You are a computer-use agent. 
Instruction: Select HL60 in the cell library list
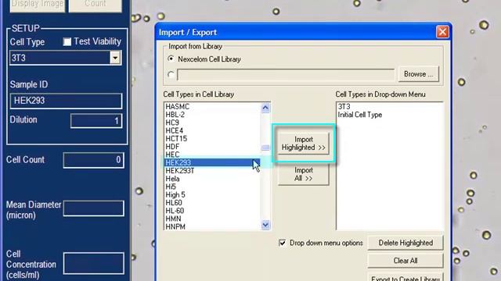(212, 203)
